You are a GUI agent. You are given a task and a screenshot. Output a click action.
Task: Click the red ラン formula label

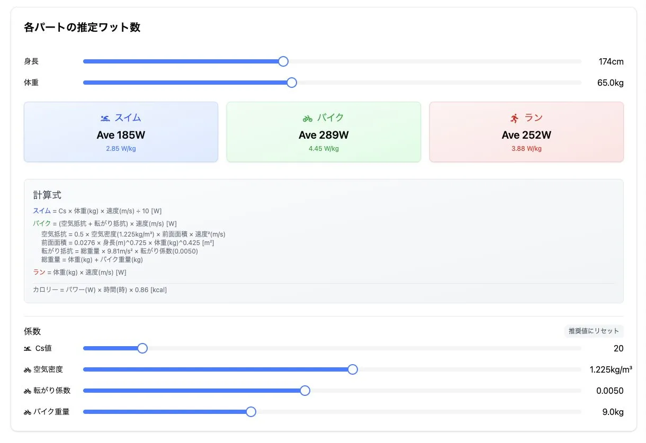coord(40,272)
